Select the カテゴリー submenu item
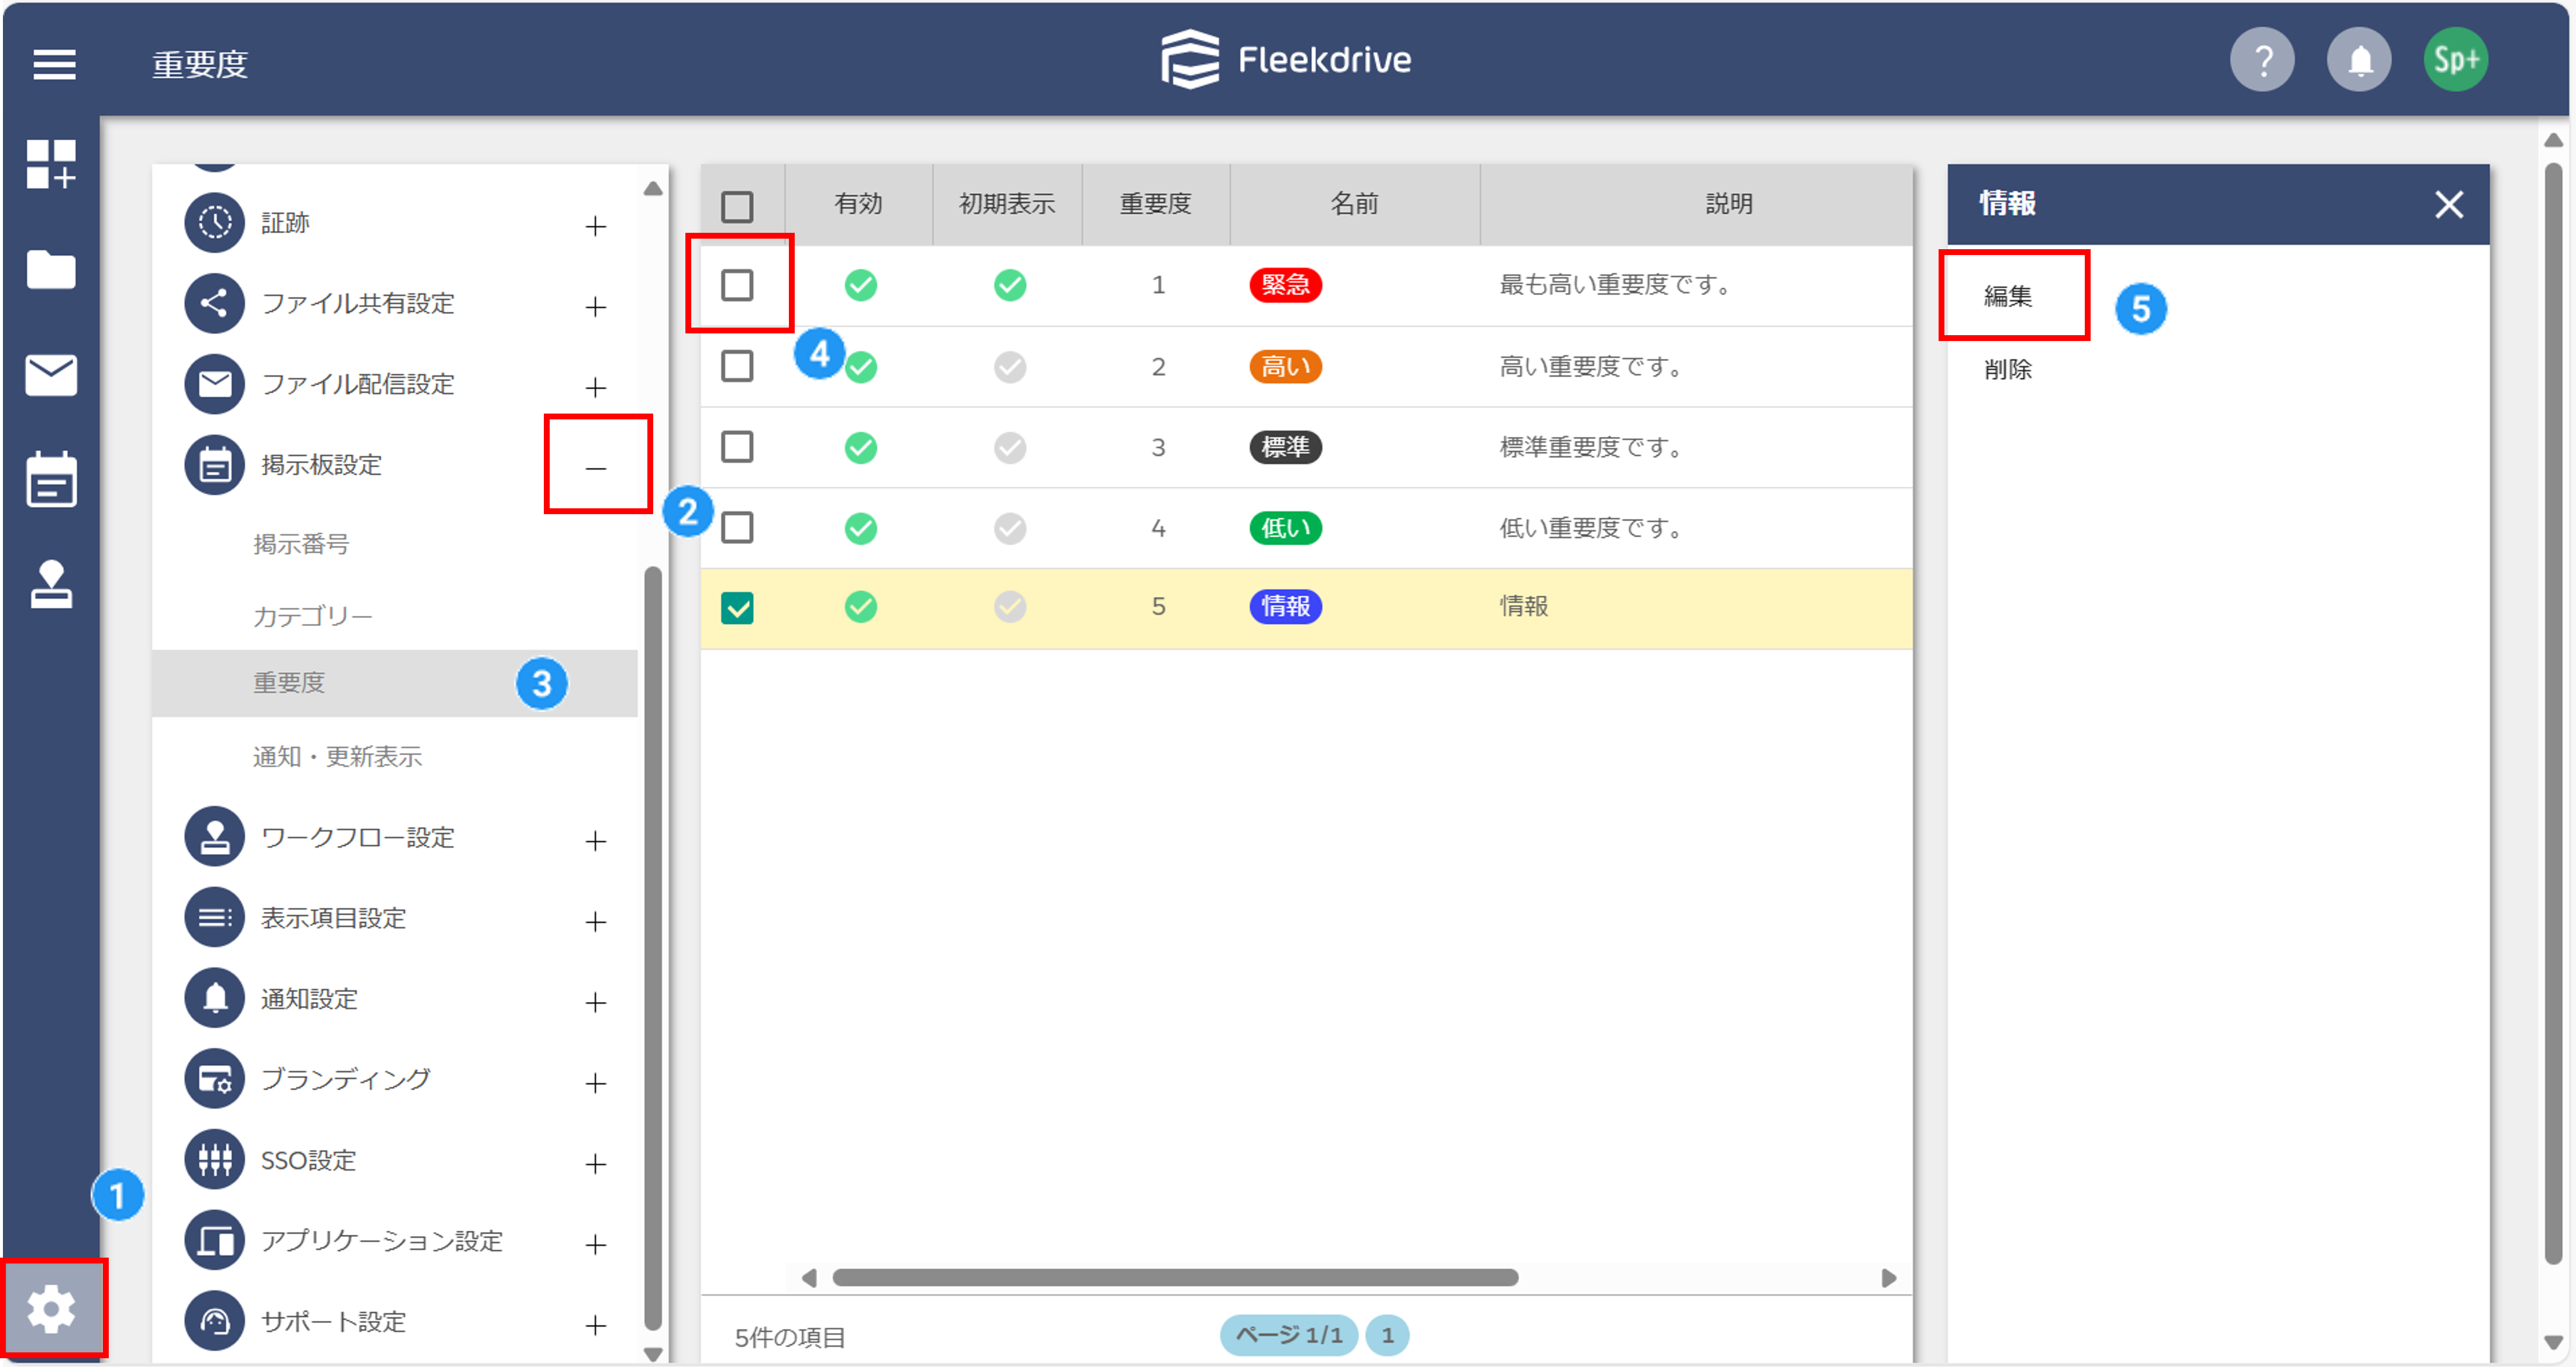Image resolution: width=2576 pixels, height=1367 pixels. point(312,616)
